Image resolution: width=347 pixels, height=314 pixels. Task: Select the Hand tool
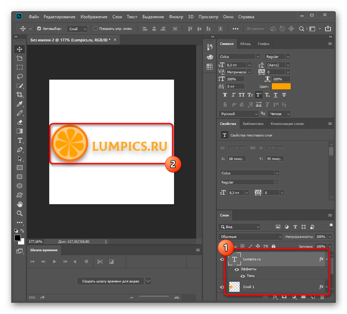coord(19,204)
